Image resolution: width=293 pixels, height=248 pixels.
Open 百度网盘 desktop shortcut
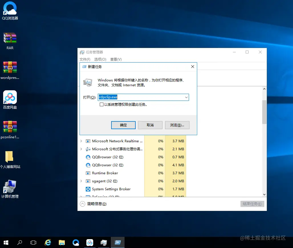[x=10, y=100]
